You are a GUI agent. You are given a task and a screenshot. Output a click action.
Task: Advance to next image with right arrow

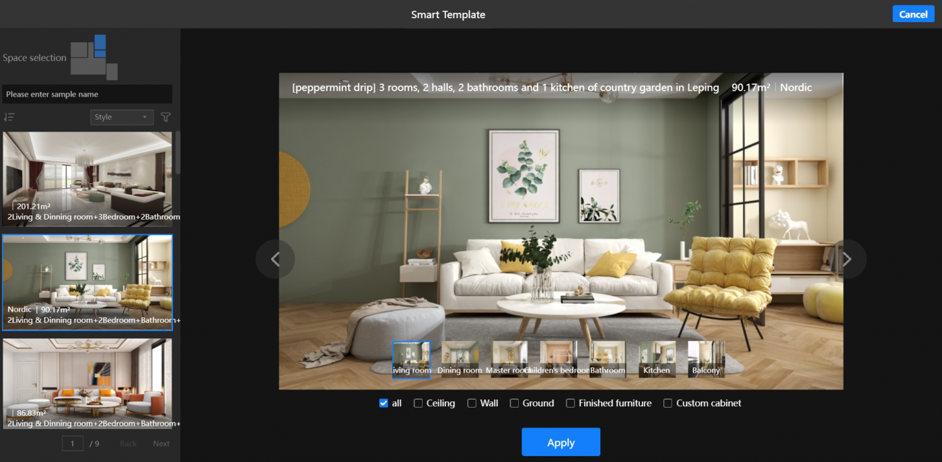[x=846, y=259]
